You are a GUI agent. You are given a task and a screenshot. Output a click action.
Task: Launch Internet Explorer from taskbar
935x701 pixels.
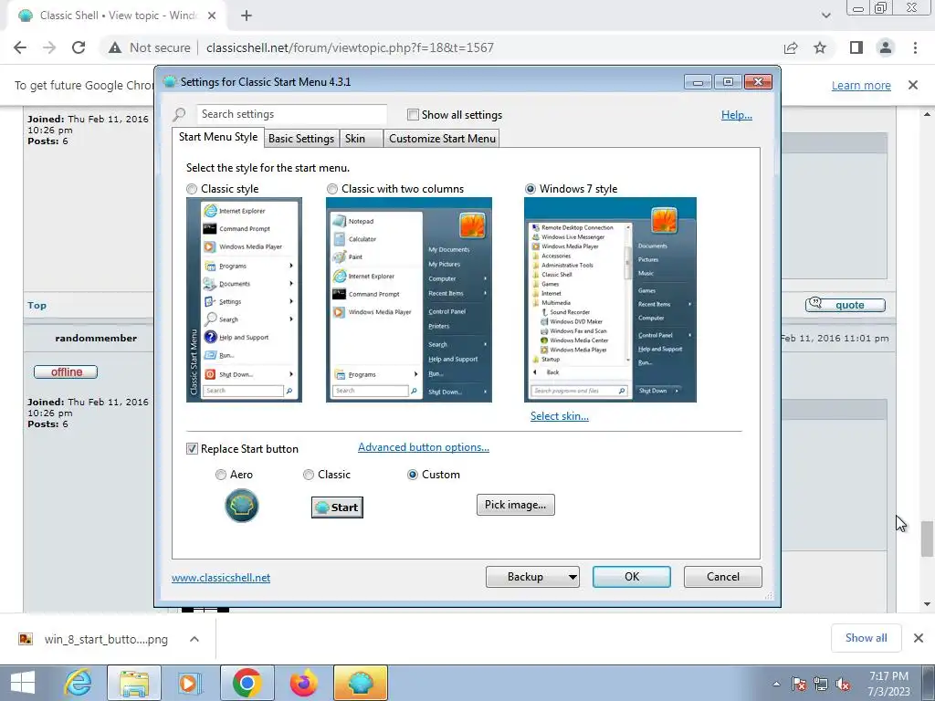(79, 683)
